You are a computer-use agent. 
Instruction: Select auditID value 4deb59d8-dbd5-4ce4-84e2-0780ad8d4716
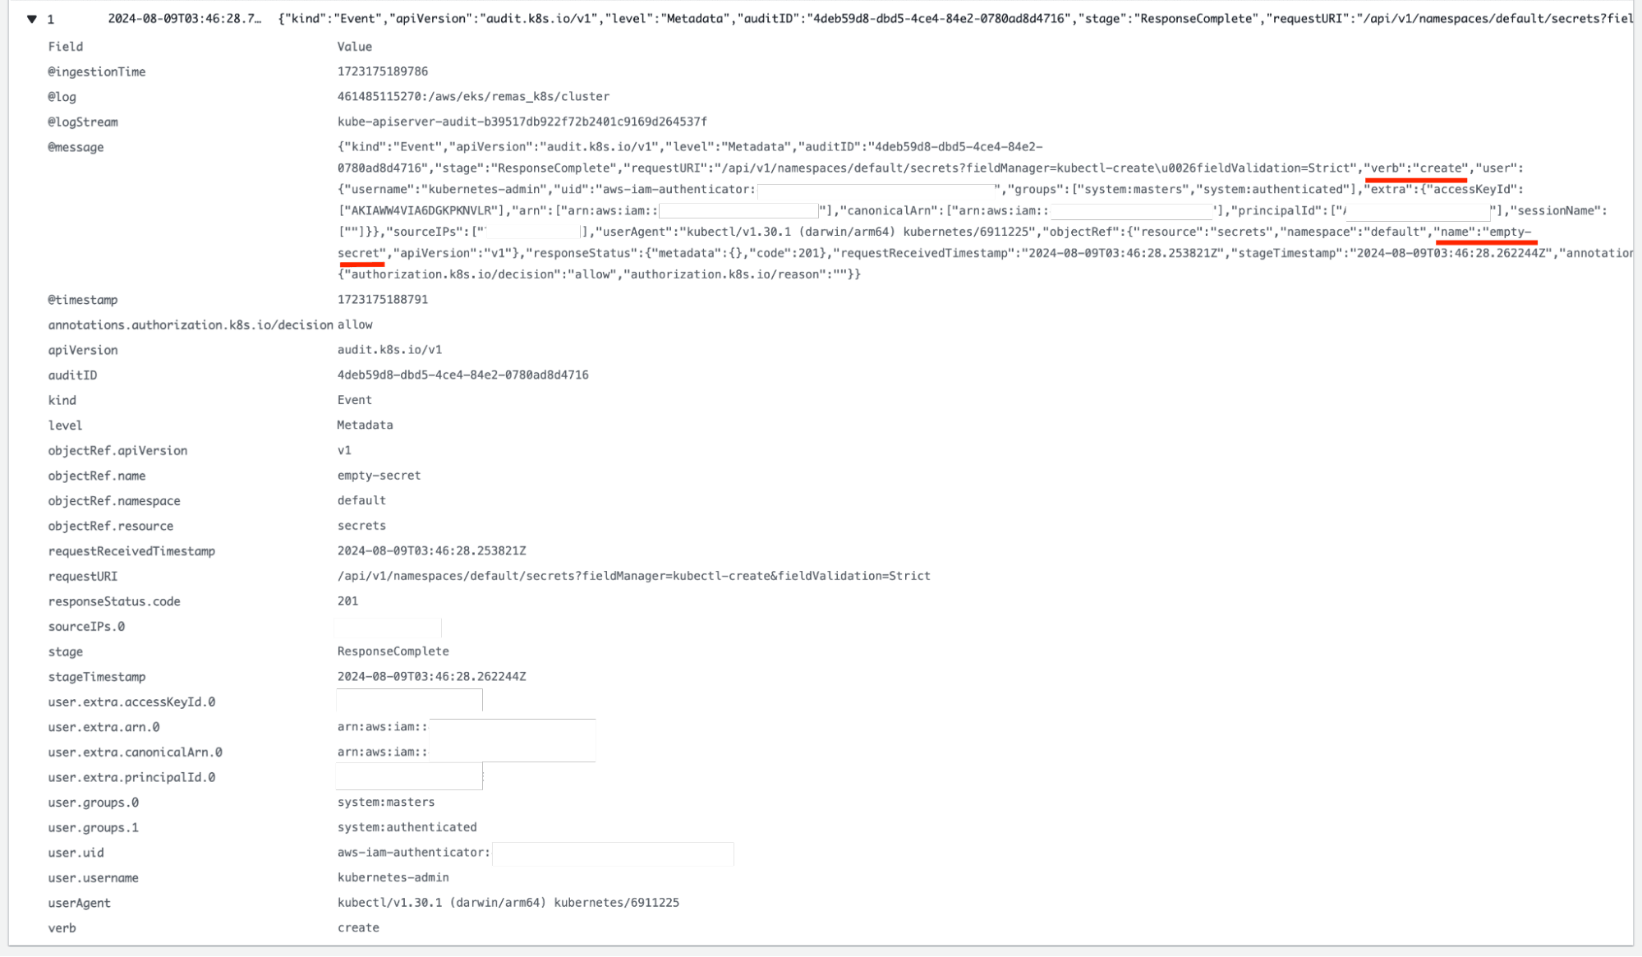(463, 375)
